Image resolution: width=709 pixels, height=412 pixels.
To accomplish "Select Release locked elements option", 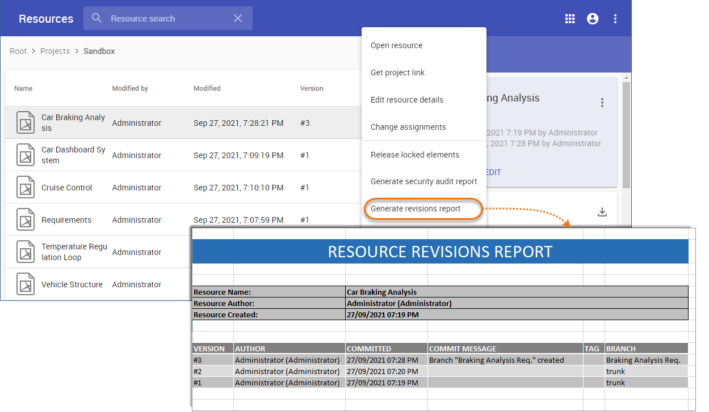I will [414, 155].
